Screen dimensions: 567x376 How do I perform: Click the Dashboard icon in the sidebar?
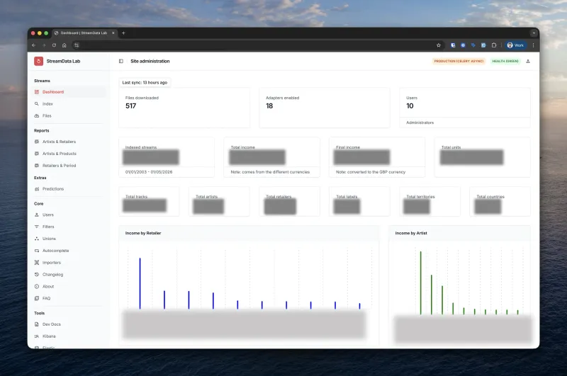(37, 92)
